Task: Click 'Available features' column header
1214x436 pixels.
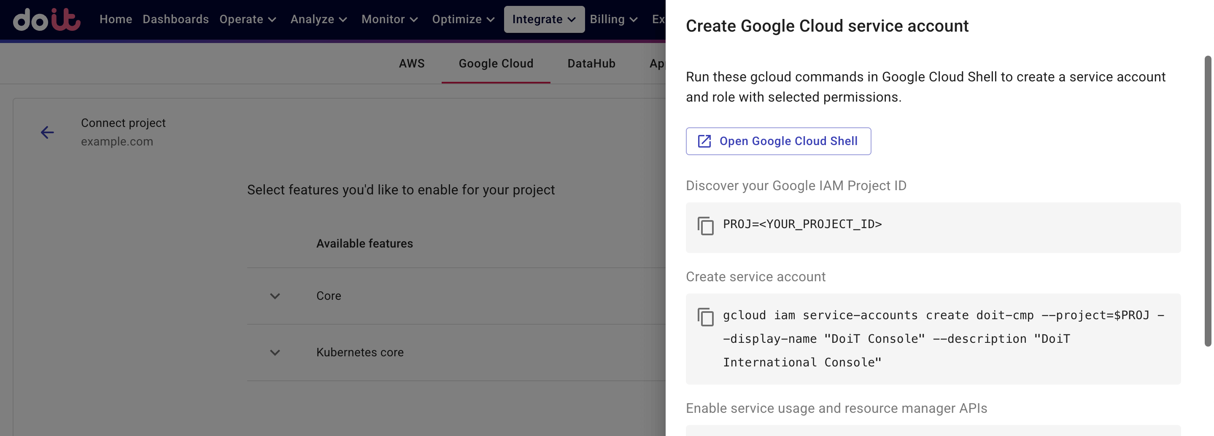Action: coord(364,244)
